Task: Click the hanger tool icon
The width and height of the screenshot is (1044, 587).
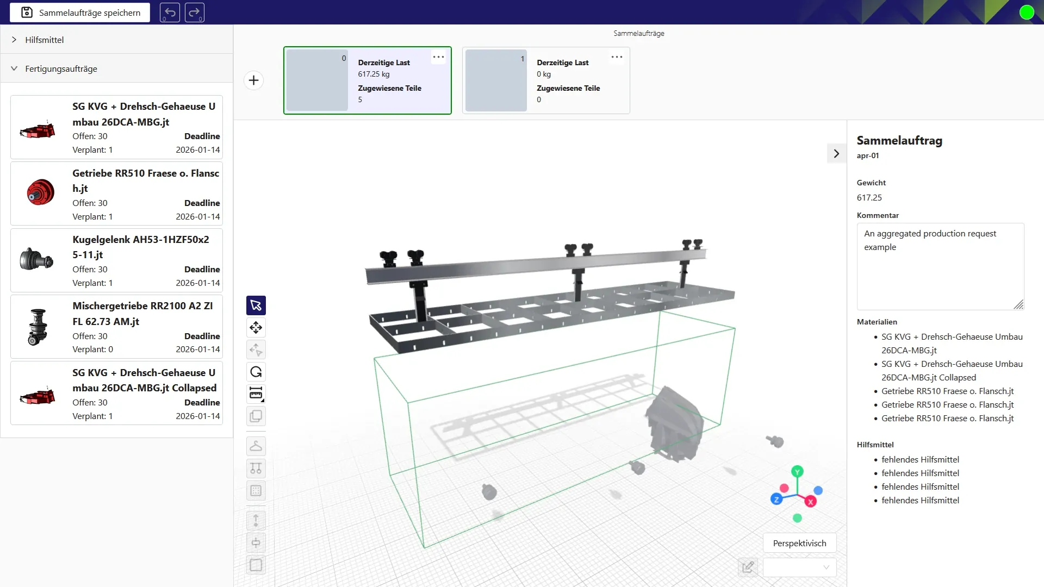Action: coord(256,446)
